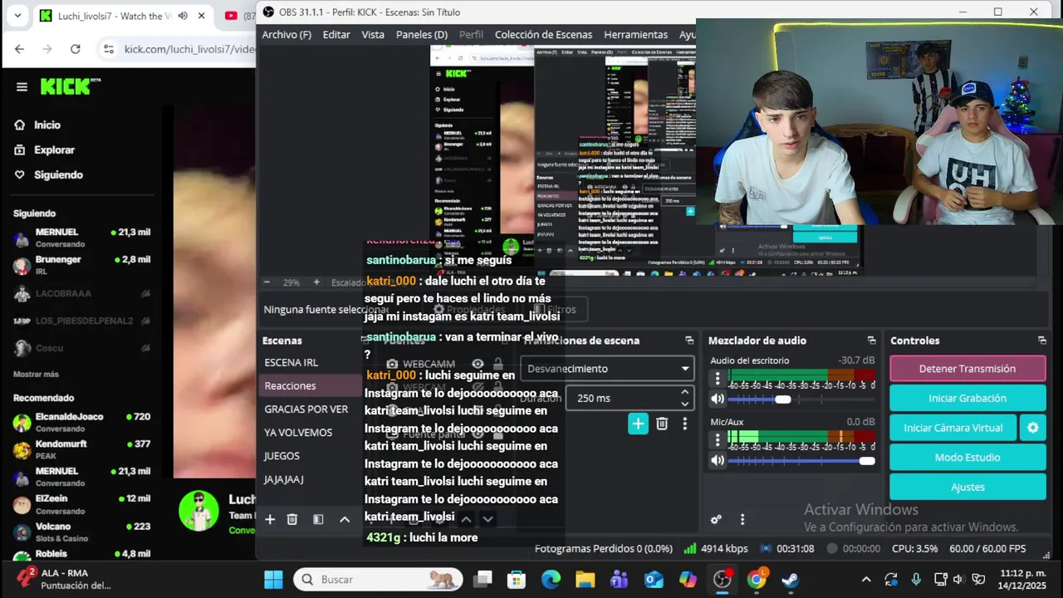Image resolution: width=1063 pixels, height=598 pixels.
Task: Adjust Audio del escritorio volume slider
Action: pos(801,399)
